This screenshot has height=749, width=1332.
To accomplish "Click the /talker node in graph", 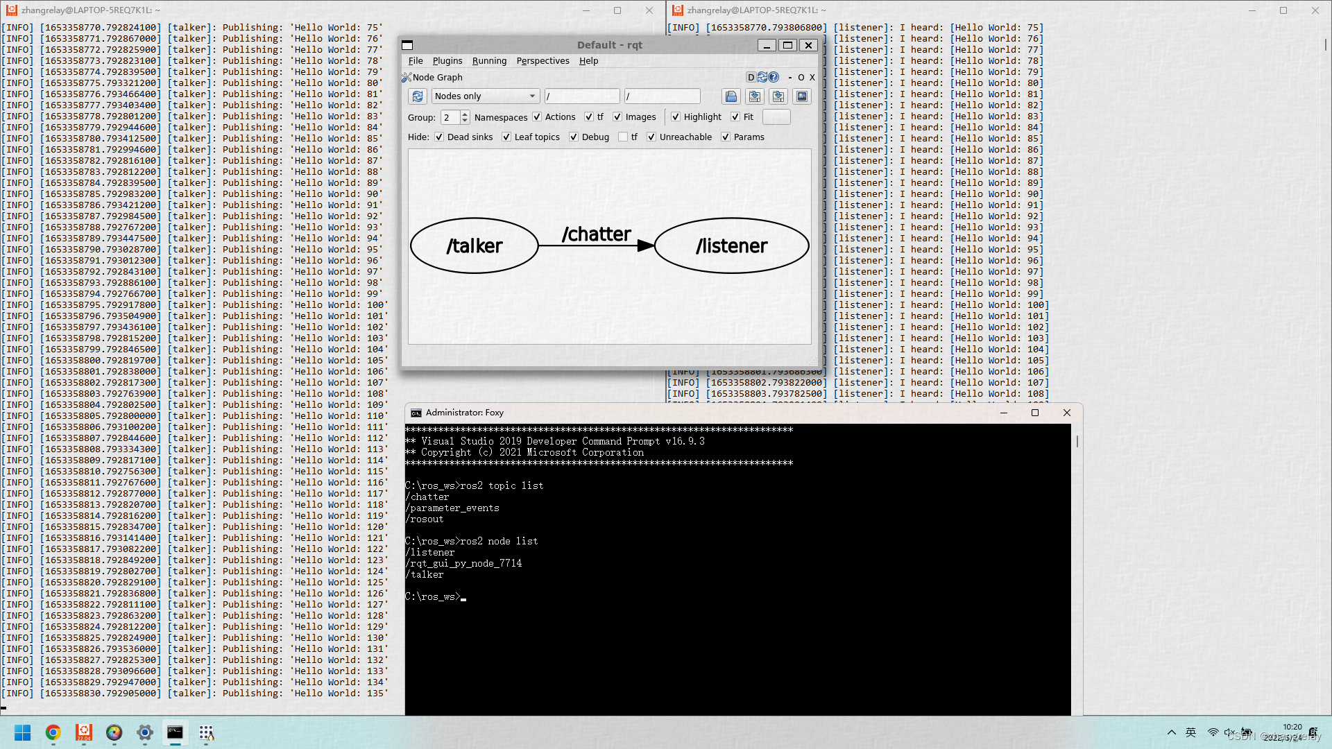I will coord(475,246).
